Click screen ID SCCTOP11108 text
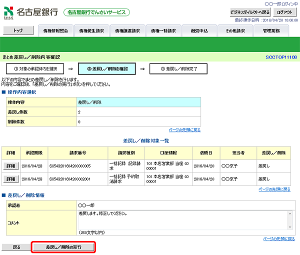300x255 pixels. tap(281, 57)
